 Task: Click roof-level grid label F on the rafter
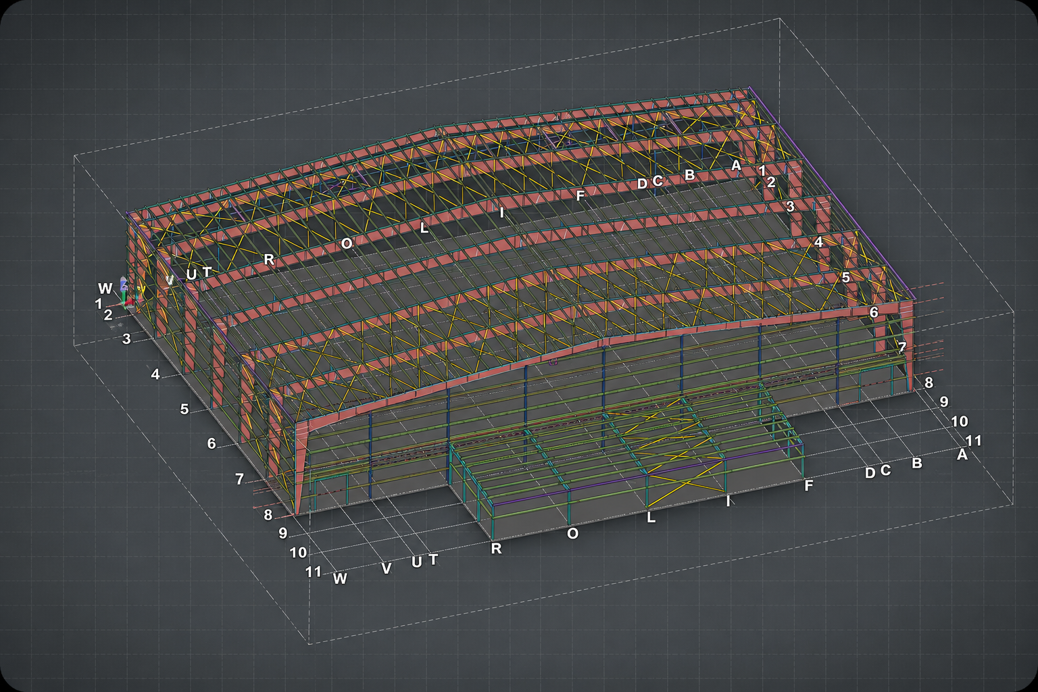(580, 196)
